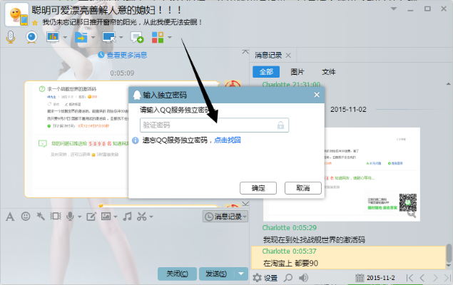Open the send file folder icon
Screen dimensions: 453x285
coord(81,37)
